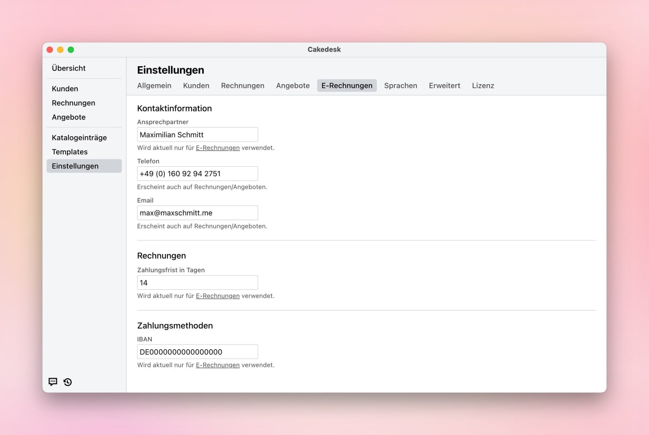Open the Lizenz tab
This screenshot has width=649, height=435.
pyautogui.click(x=483, y=86)
